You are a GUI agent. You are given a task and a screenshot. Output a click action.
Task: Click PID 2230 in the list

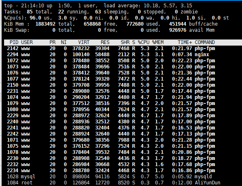[13, 158]
